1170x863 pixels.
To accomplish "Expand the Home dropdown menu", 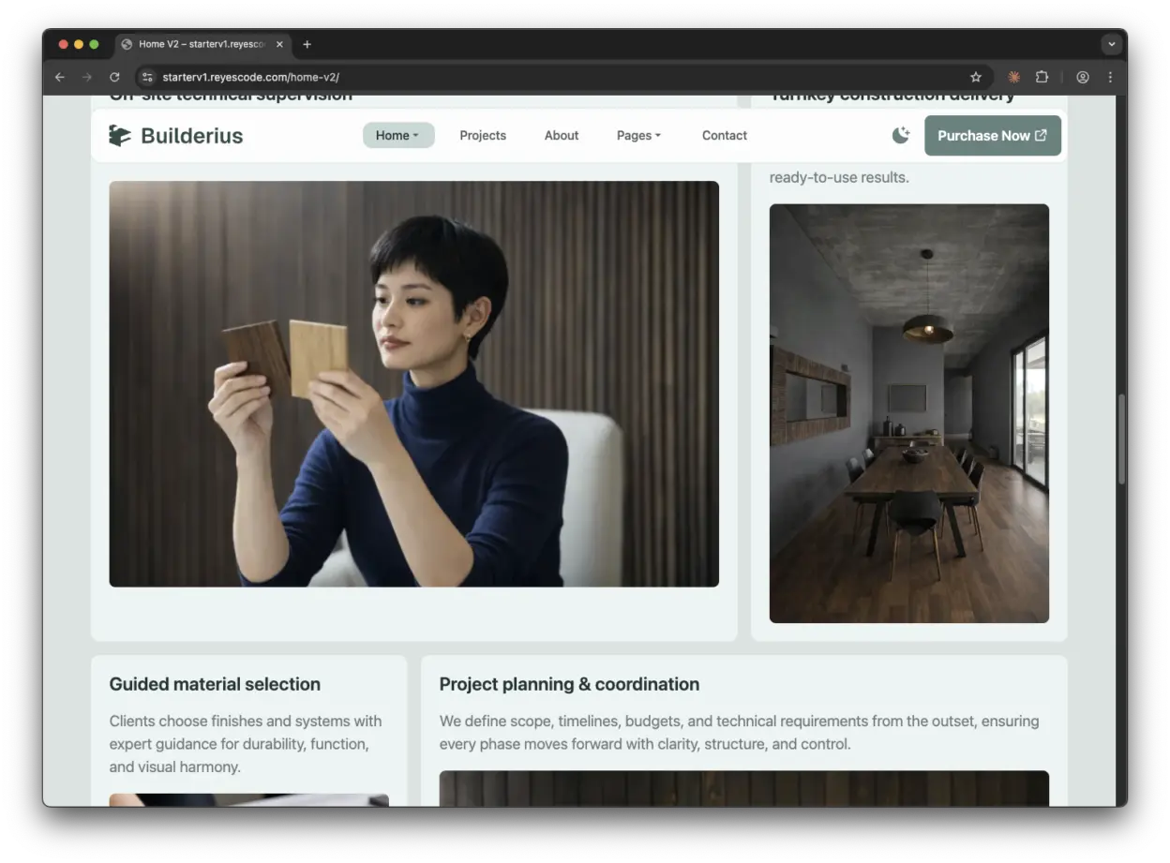I will [397, 136].
